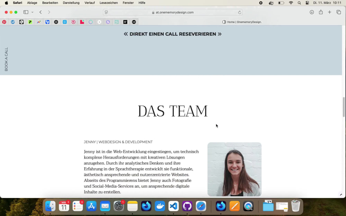This screenshot has width=346, height=216.
Task: Open the page reader settings icon
Action: tap(106, 12)
